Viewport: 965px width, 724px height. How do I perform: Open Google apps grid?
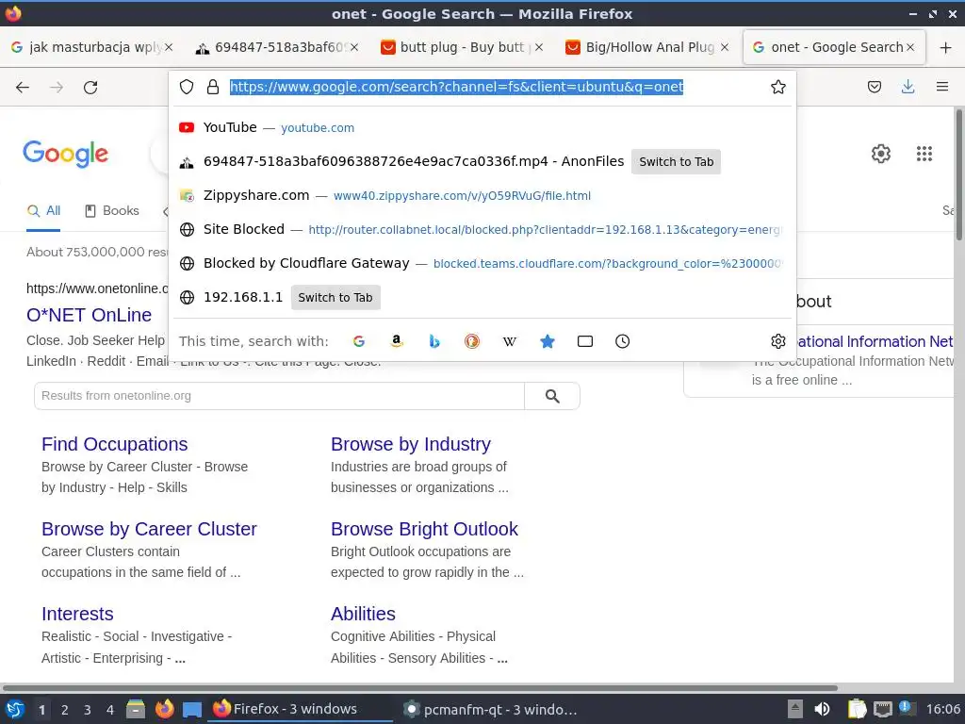click(924, 154)
